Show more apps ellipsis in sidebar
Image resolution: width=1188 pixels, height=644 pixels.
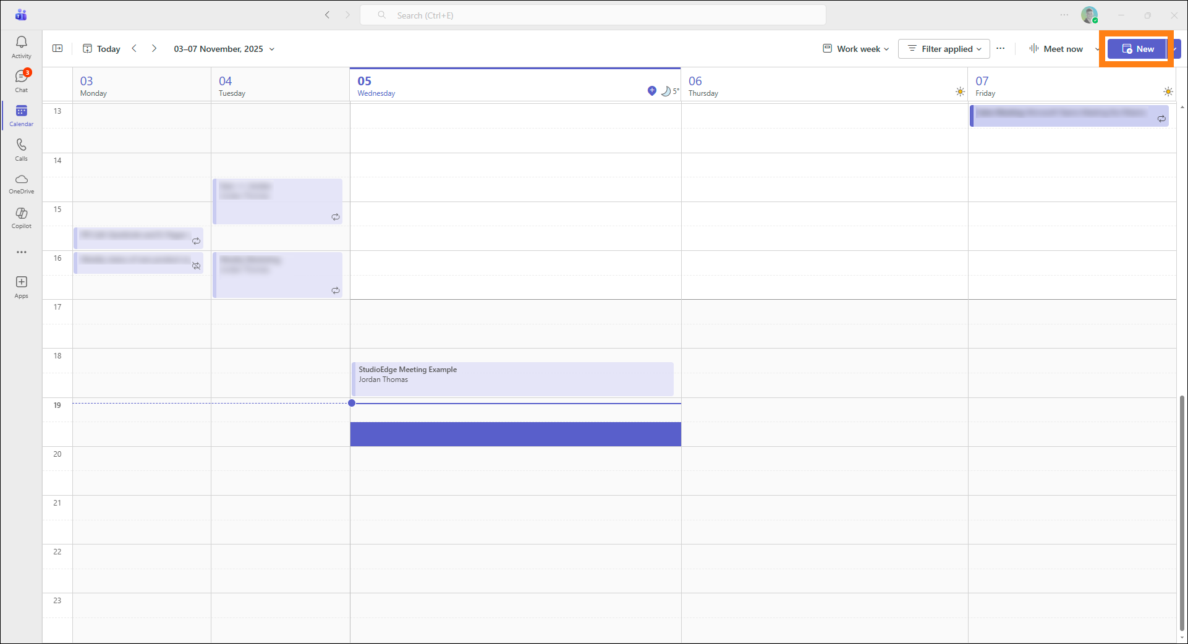pos(21,252)
